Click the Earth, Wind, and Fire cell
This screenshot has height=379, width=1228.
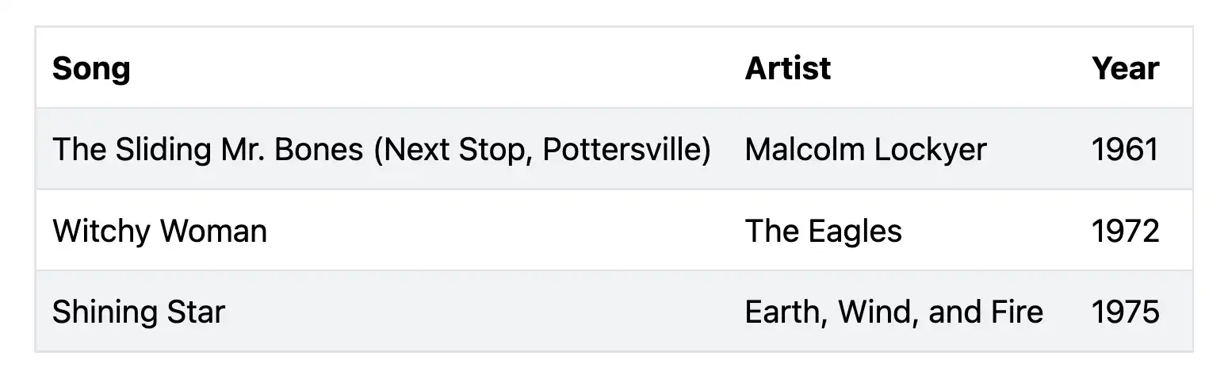(x=893, y=312)
